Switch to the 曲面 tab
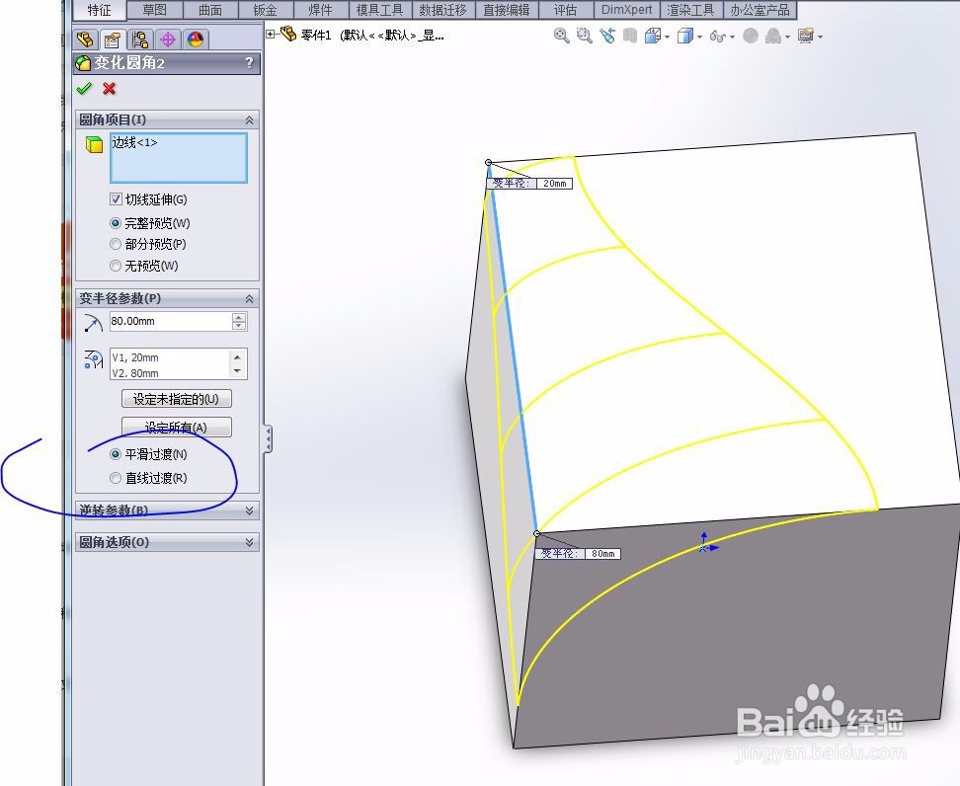This screenshot has width=960, height=786. pos(210,10)
